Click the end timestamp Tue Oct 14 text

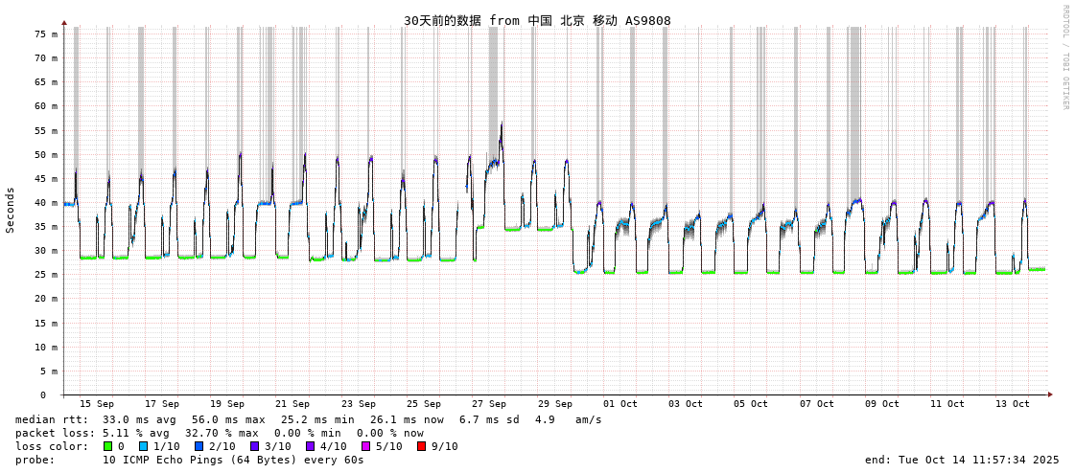pyautogui.click(x=962, y=460)
